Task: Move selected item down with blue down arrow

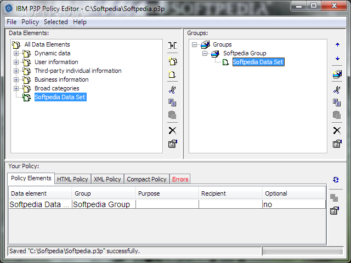Action: pyautogui.click(x=338, y=59)
